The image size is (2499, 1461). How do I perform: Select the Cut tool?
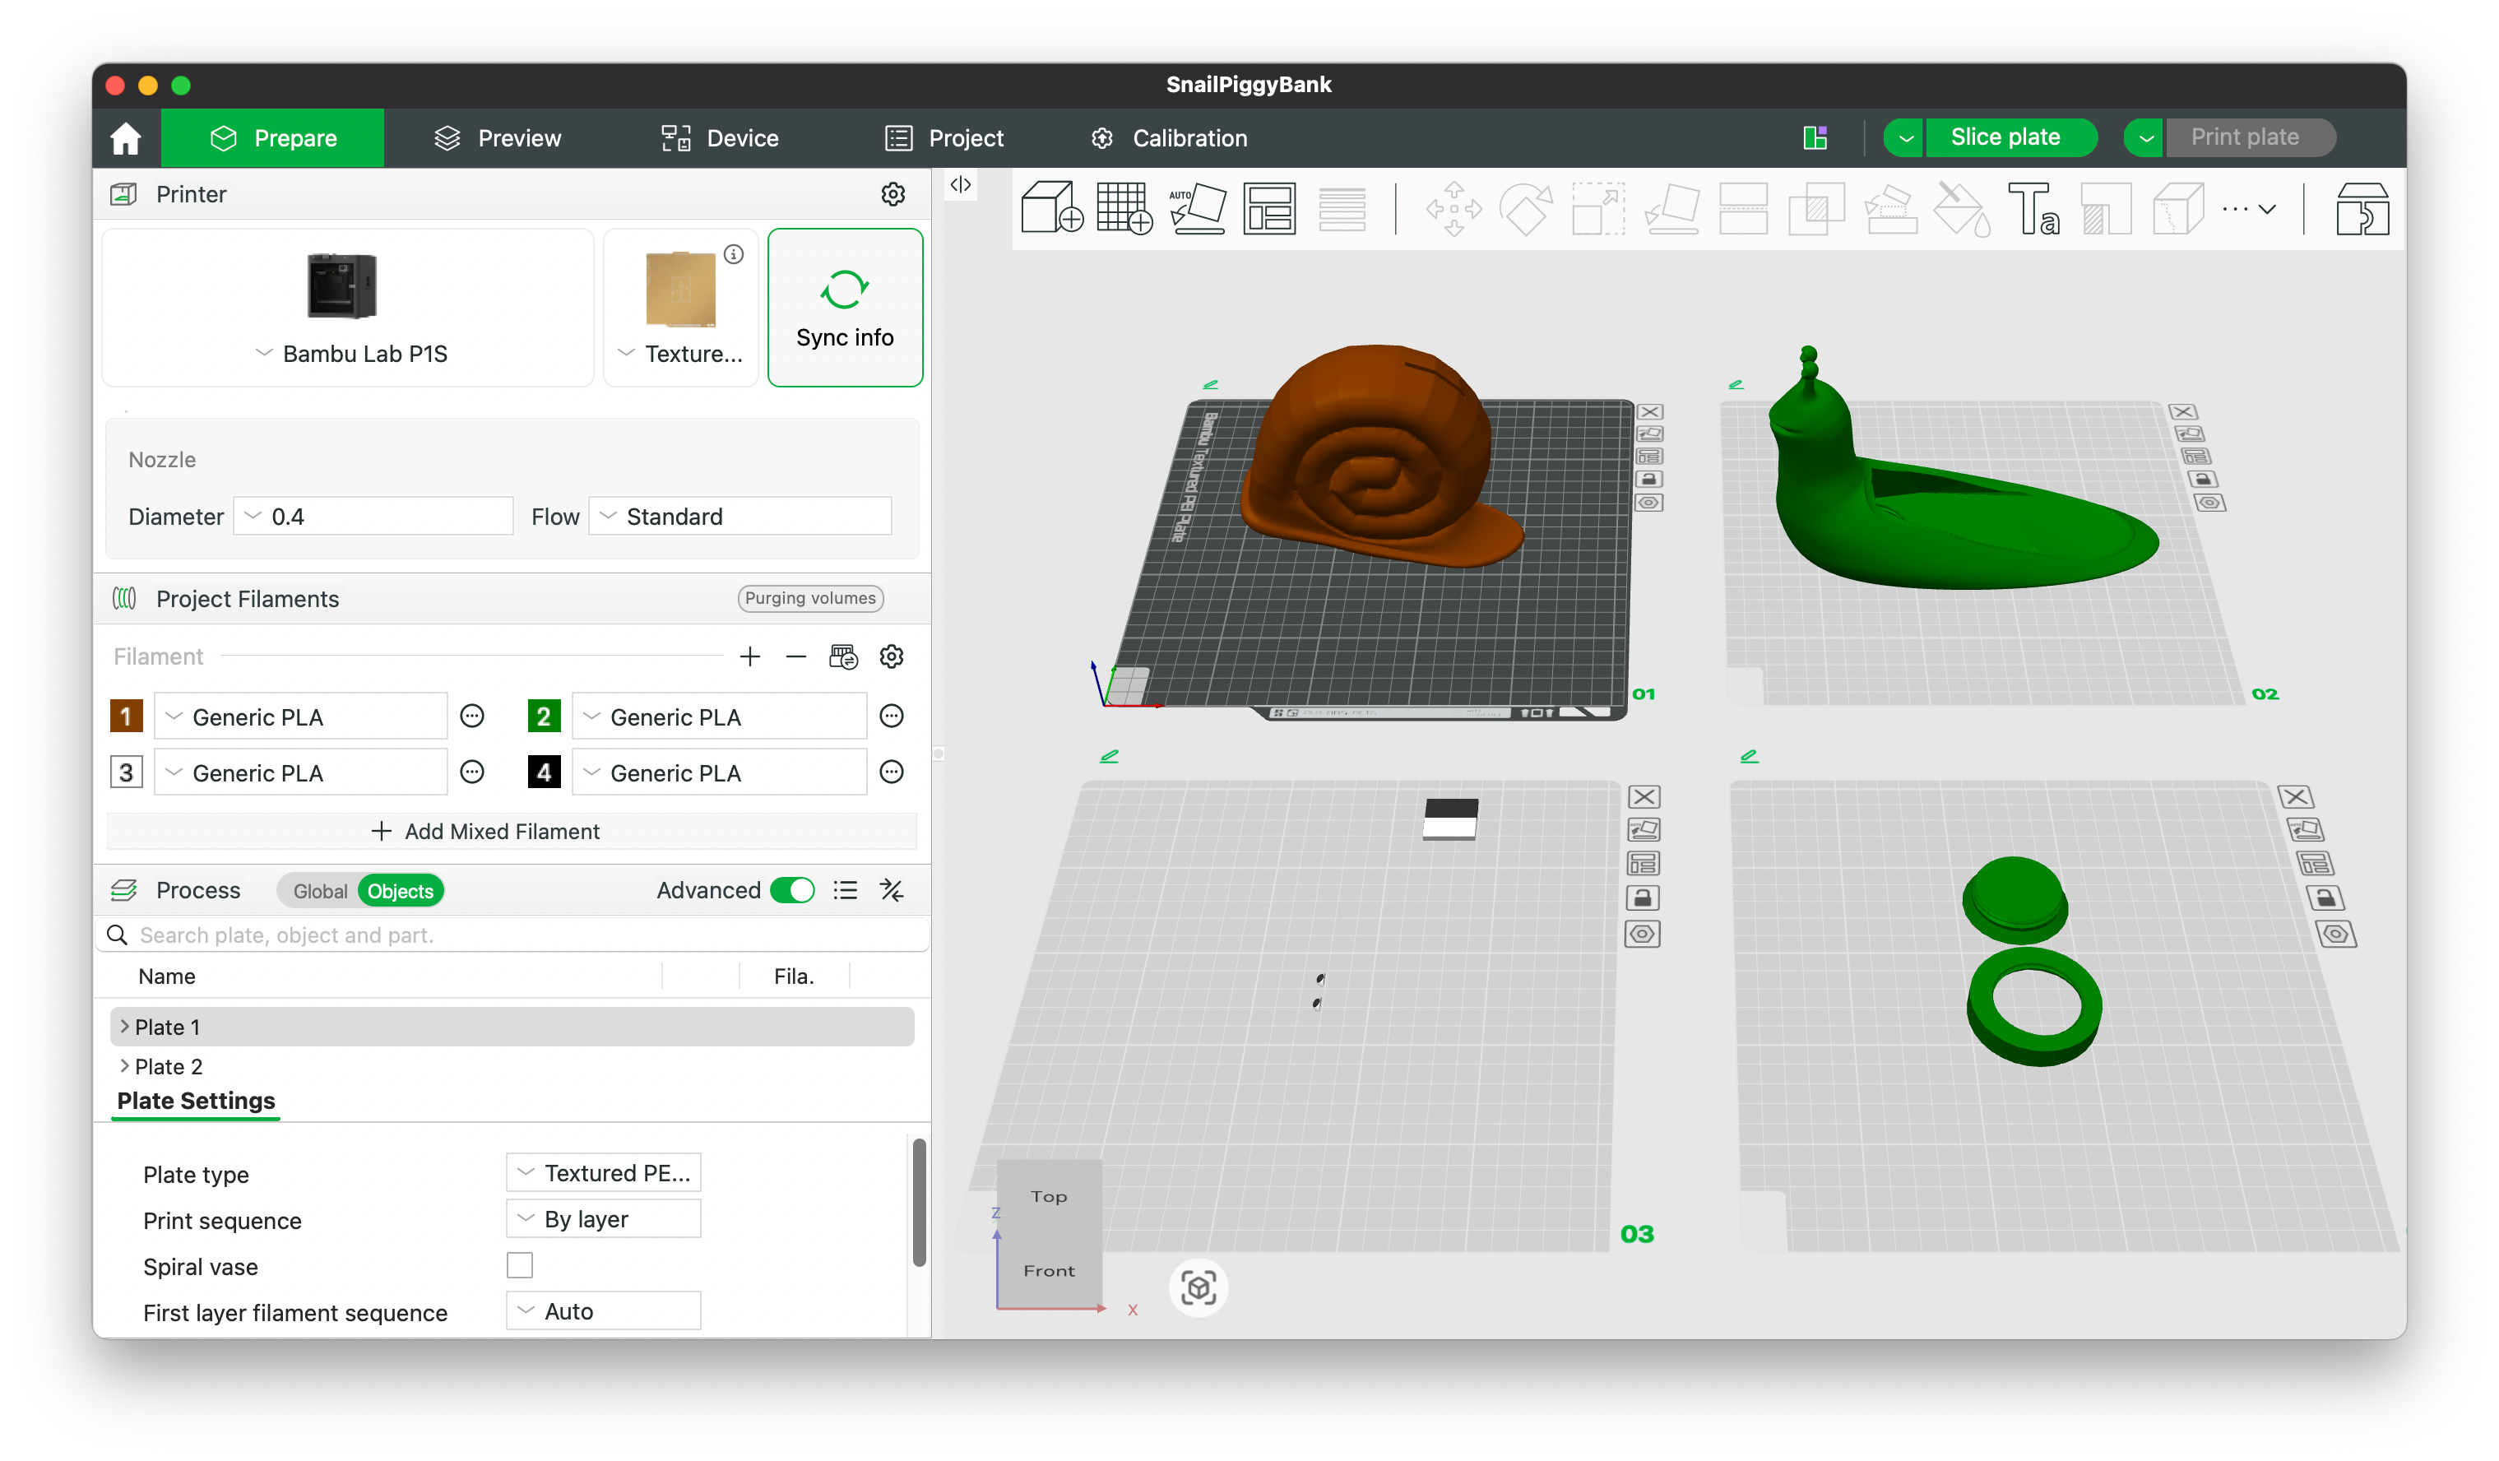click(1745, 208)
